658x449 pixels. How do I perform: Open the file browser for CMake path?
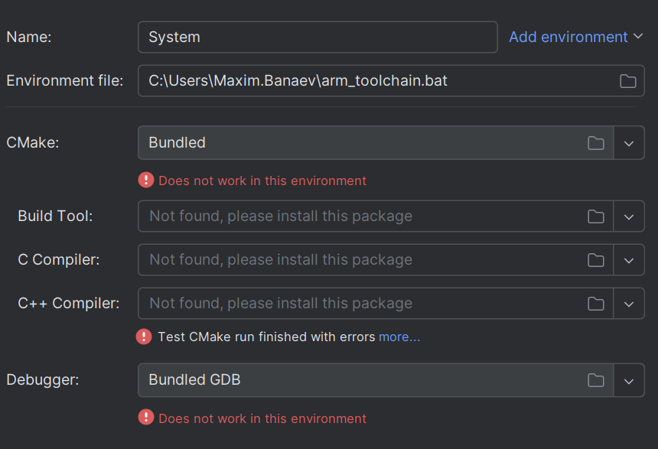(596, 142)
